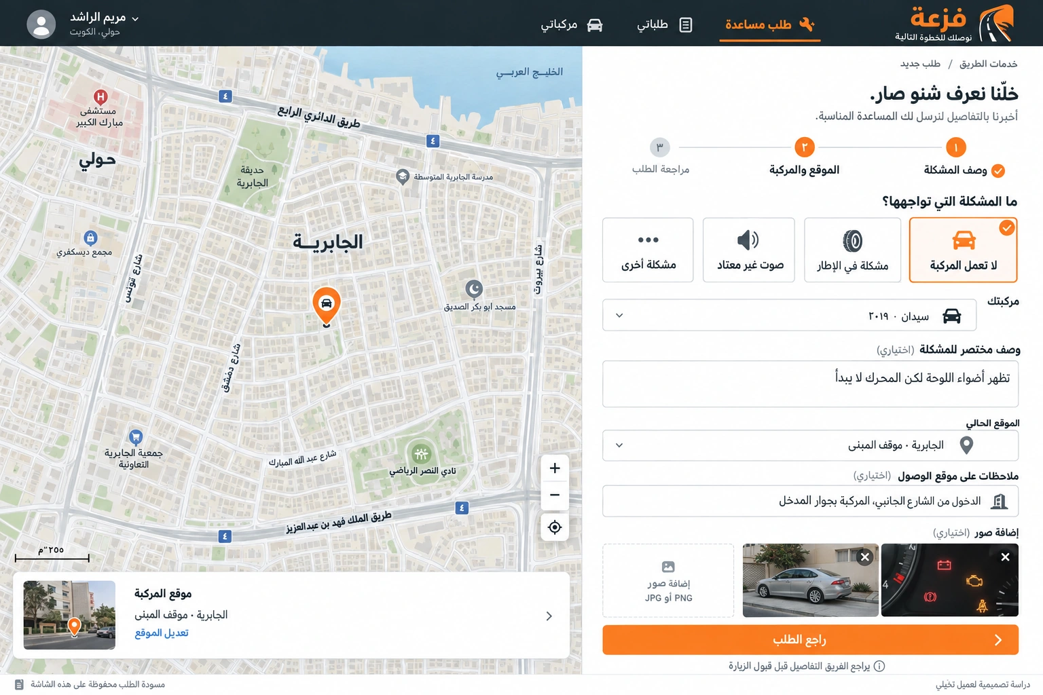Viewport: 1043px width, 695px height.
Task: Click the location pin icon in الموقع الحالي
Action: [x=967, y=445]
